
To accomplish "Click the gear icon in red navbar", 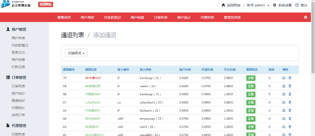I will click(306, 17).
